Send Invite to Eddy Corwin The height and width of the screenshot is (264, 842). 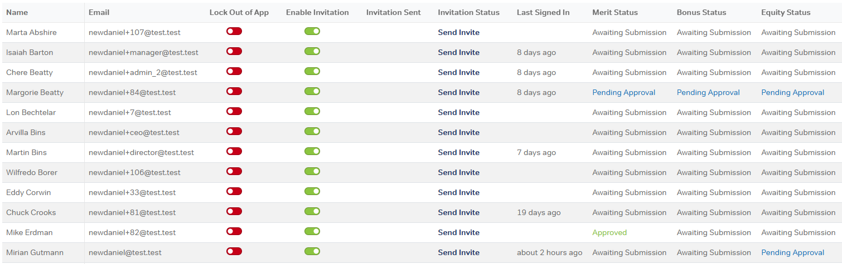point(458,193)
